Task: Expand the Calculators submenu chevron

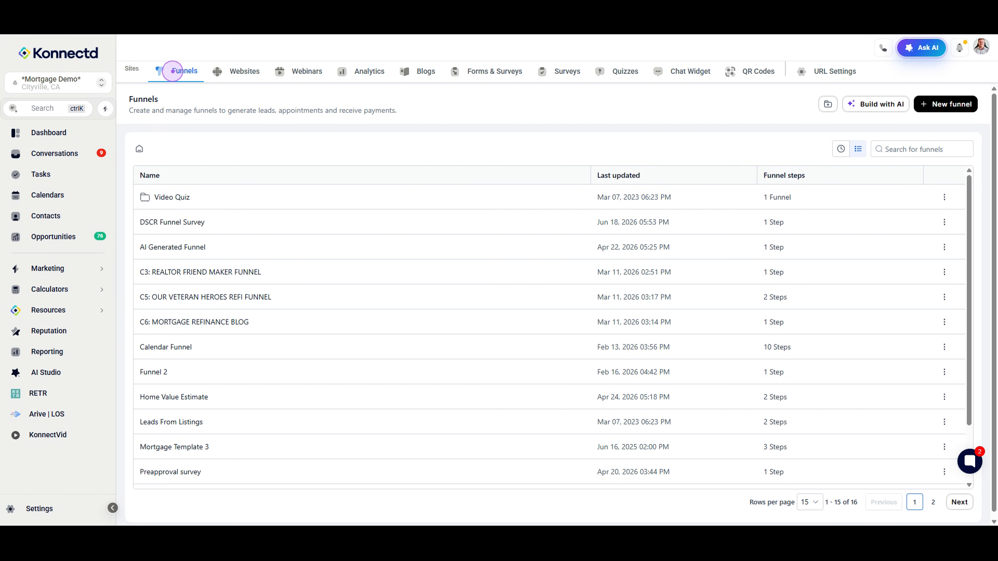Action: [x=102, y=289]
